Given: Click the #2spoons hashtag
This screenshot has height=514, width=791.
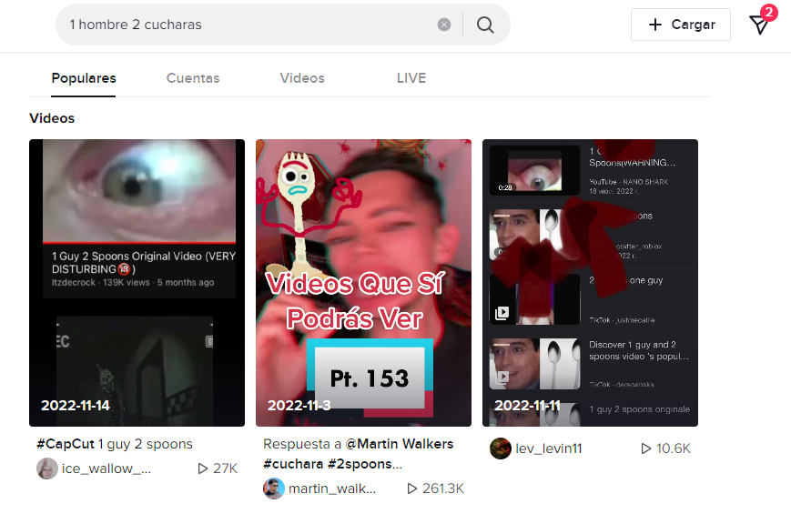Looking at the screenshot, I should click(x=364, y=464).
